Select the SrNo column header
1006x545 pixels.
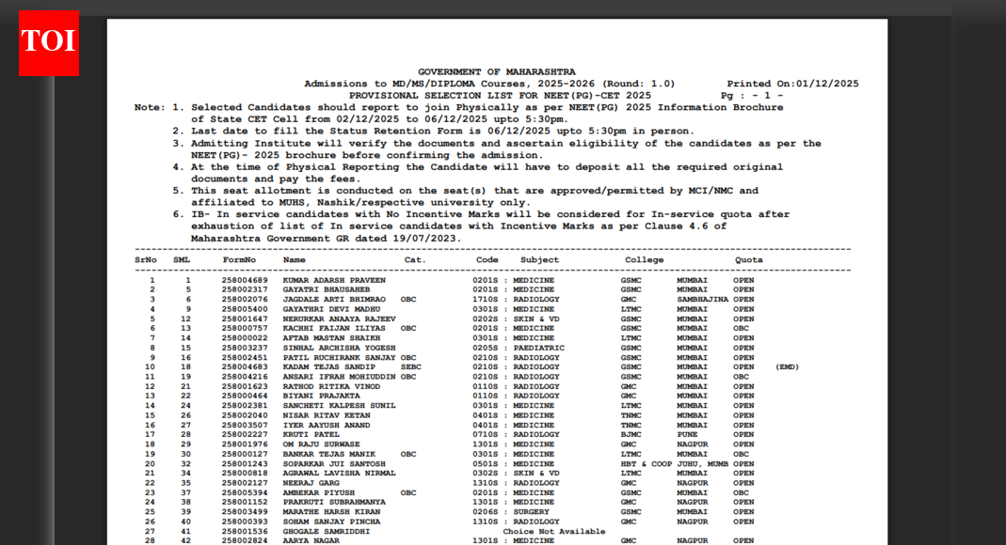coord(146,260)
